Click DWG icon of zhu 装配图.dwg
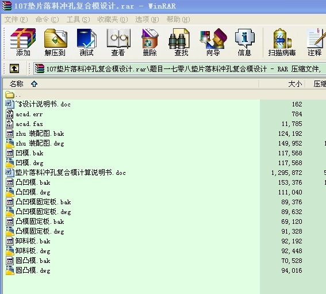This screenshot has width=326, height=294. pyautogui.click(x=10, y=143)
